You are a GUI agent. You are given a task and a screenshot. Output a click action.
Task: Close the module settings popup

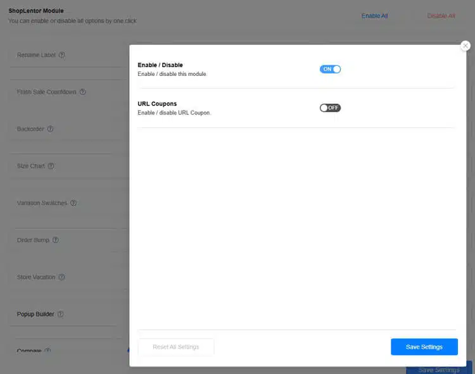pos(465,46)
